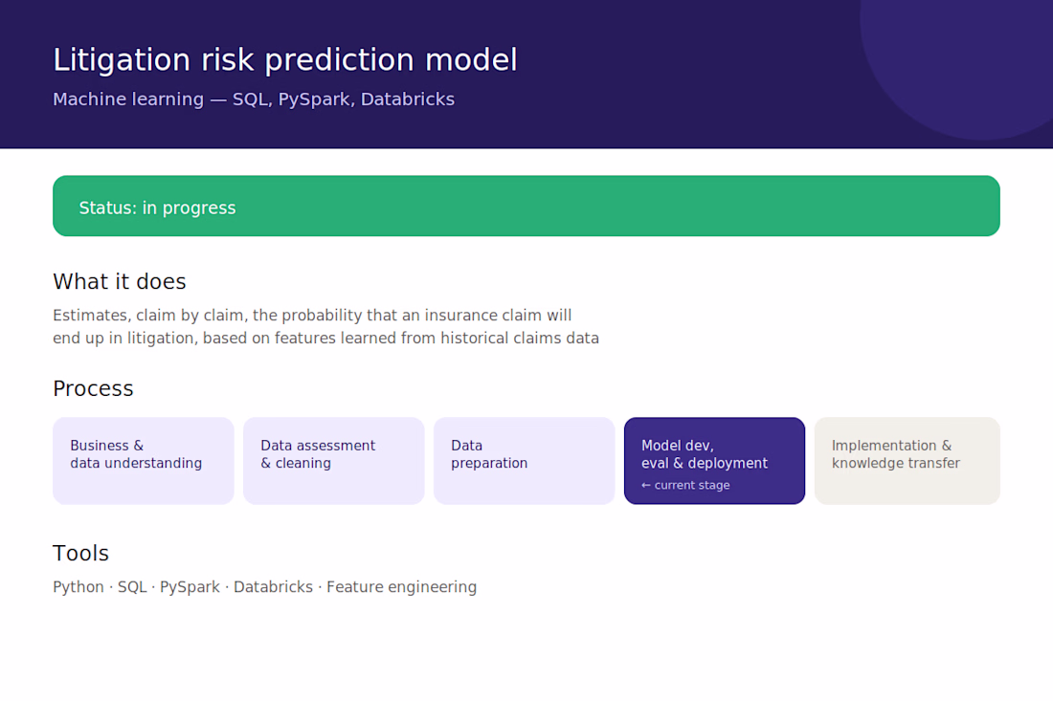The height and width of the screenshot is (701, 1053).
Task: Choose the 'Data preparation' process card
Action: [525, 461]
